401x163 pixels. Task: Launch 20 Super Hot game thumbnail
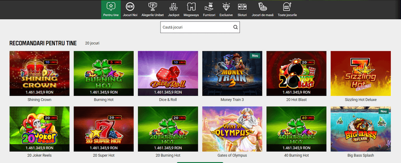pyautogui.click(x=103, y=129)
